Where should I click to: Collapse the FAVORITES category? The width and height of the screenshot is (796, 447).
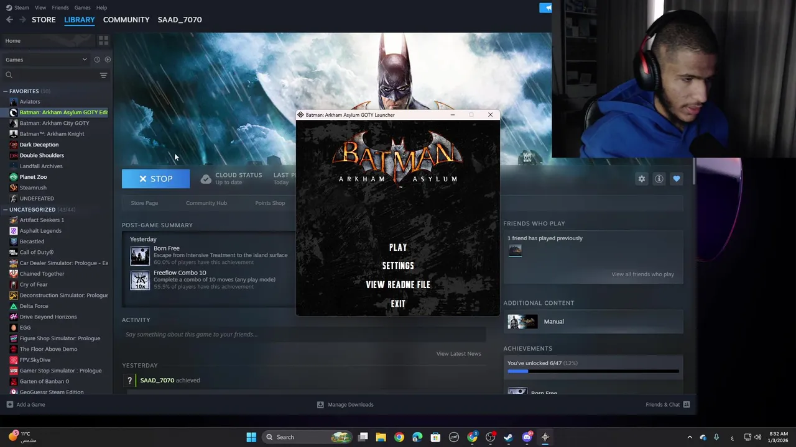click(x=5, y=91)
